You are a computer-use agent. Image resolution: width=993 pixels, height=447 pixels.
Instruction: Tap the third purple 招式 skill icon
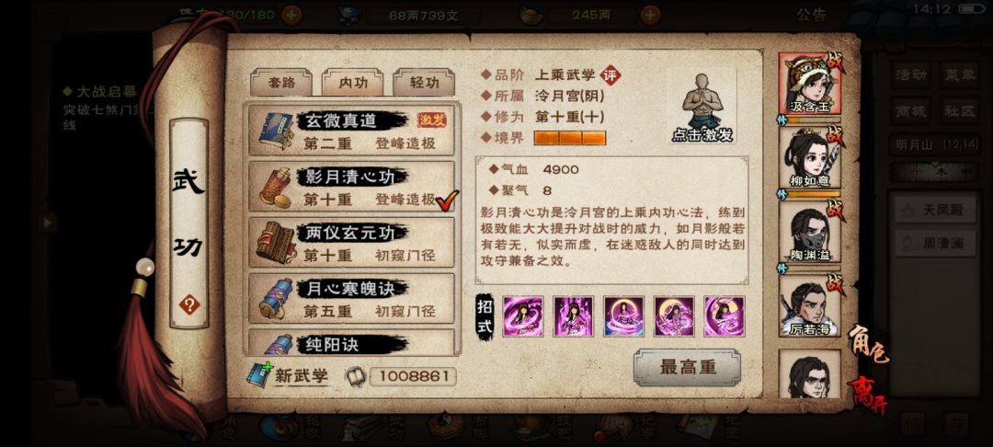[x=623, y=316]
